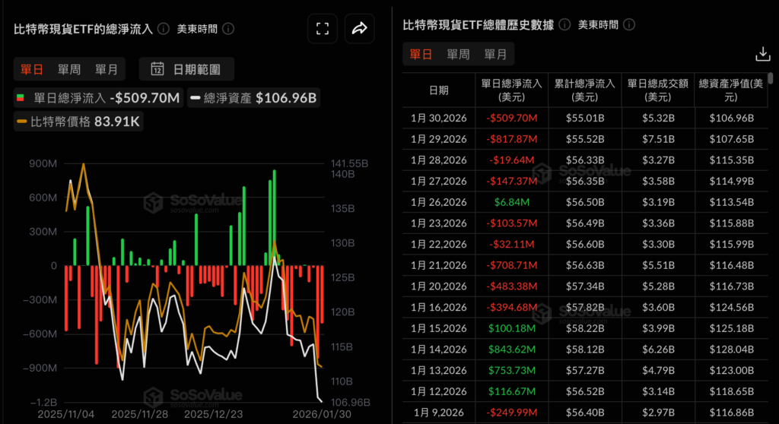
Task: Click the red-green swatch for 單日總淨流入
Action: [x=21, y=97]
